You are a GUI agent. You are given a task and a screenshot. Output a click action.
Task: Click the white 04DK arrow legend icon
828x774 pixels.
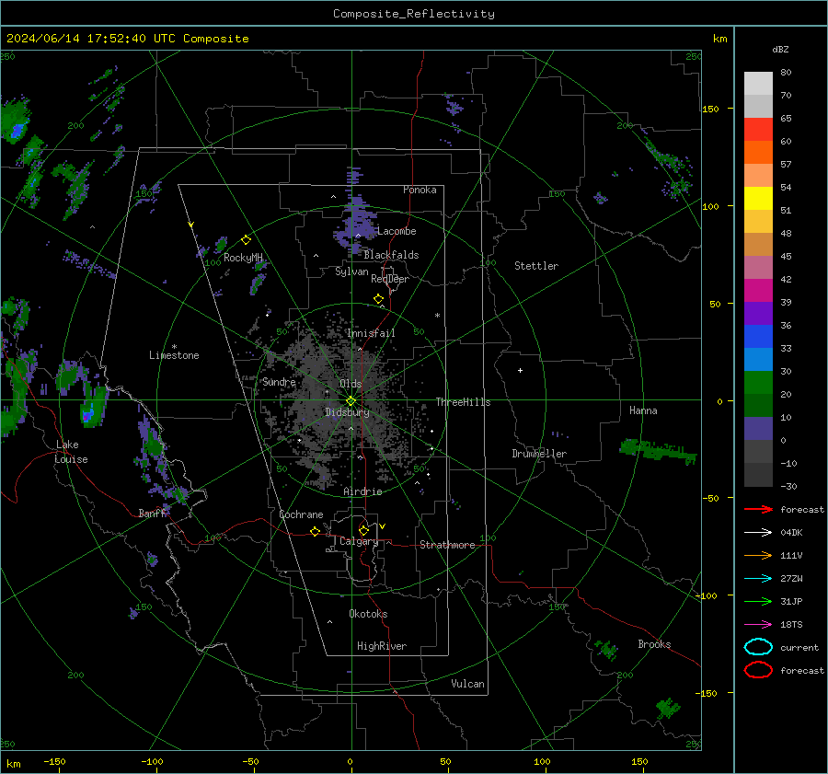[758, 532]
